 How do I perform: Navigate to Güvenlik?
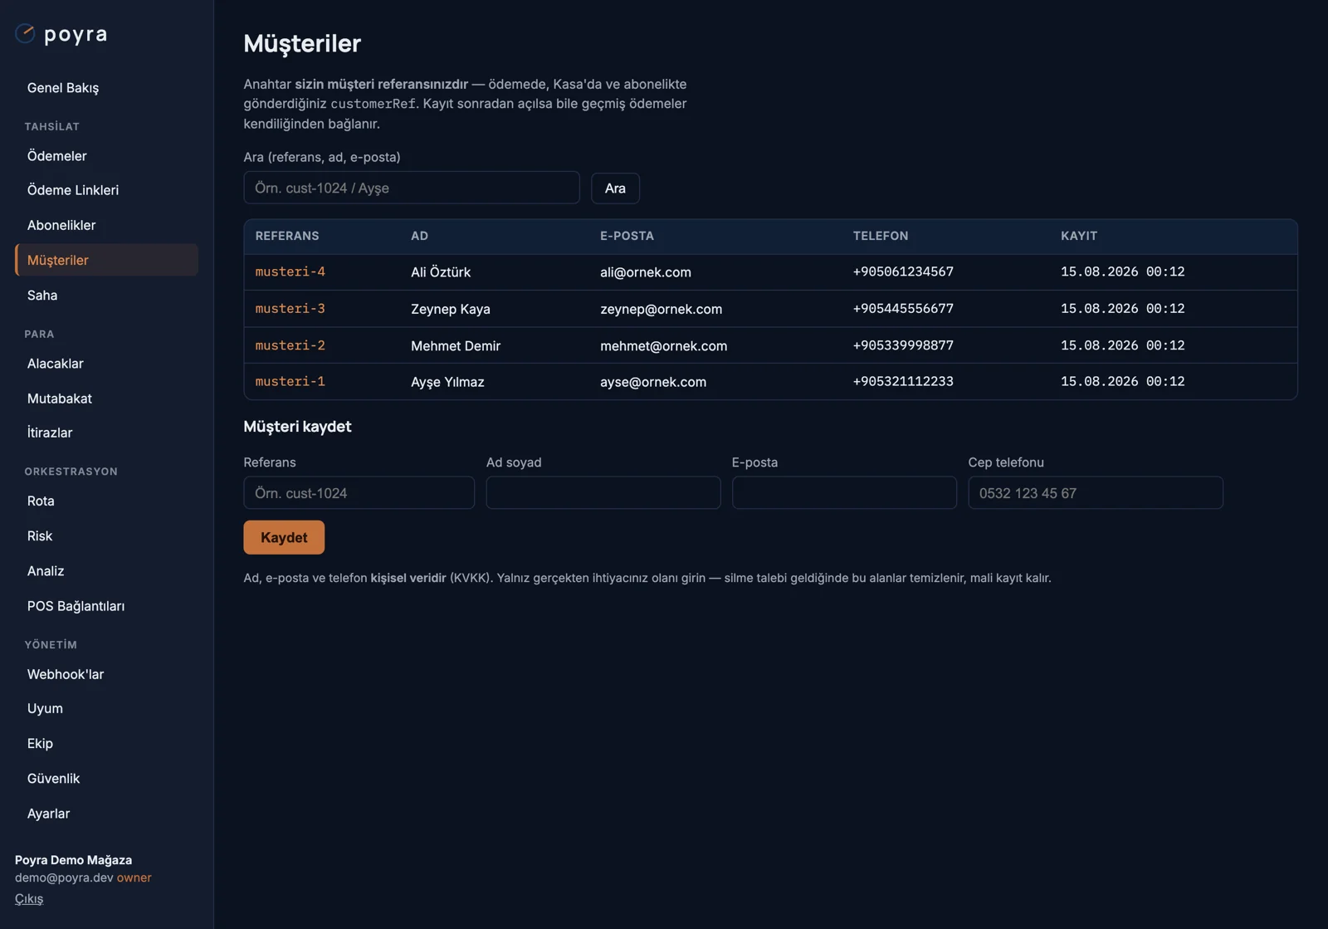point(54,779)
